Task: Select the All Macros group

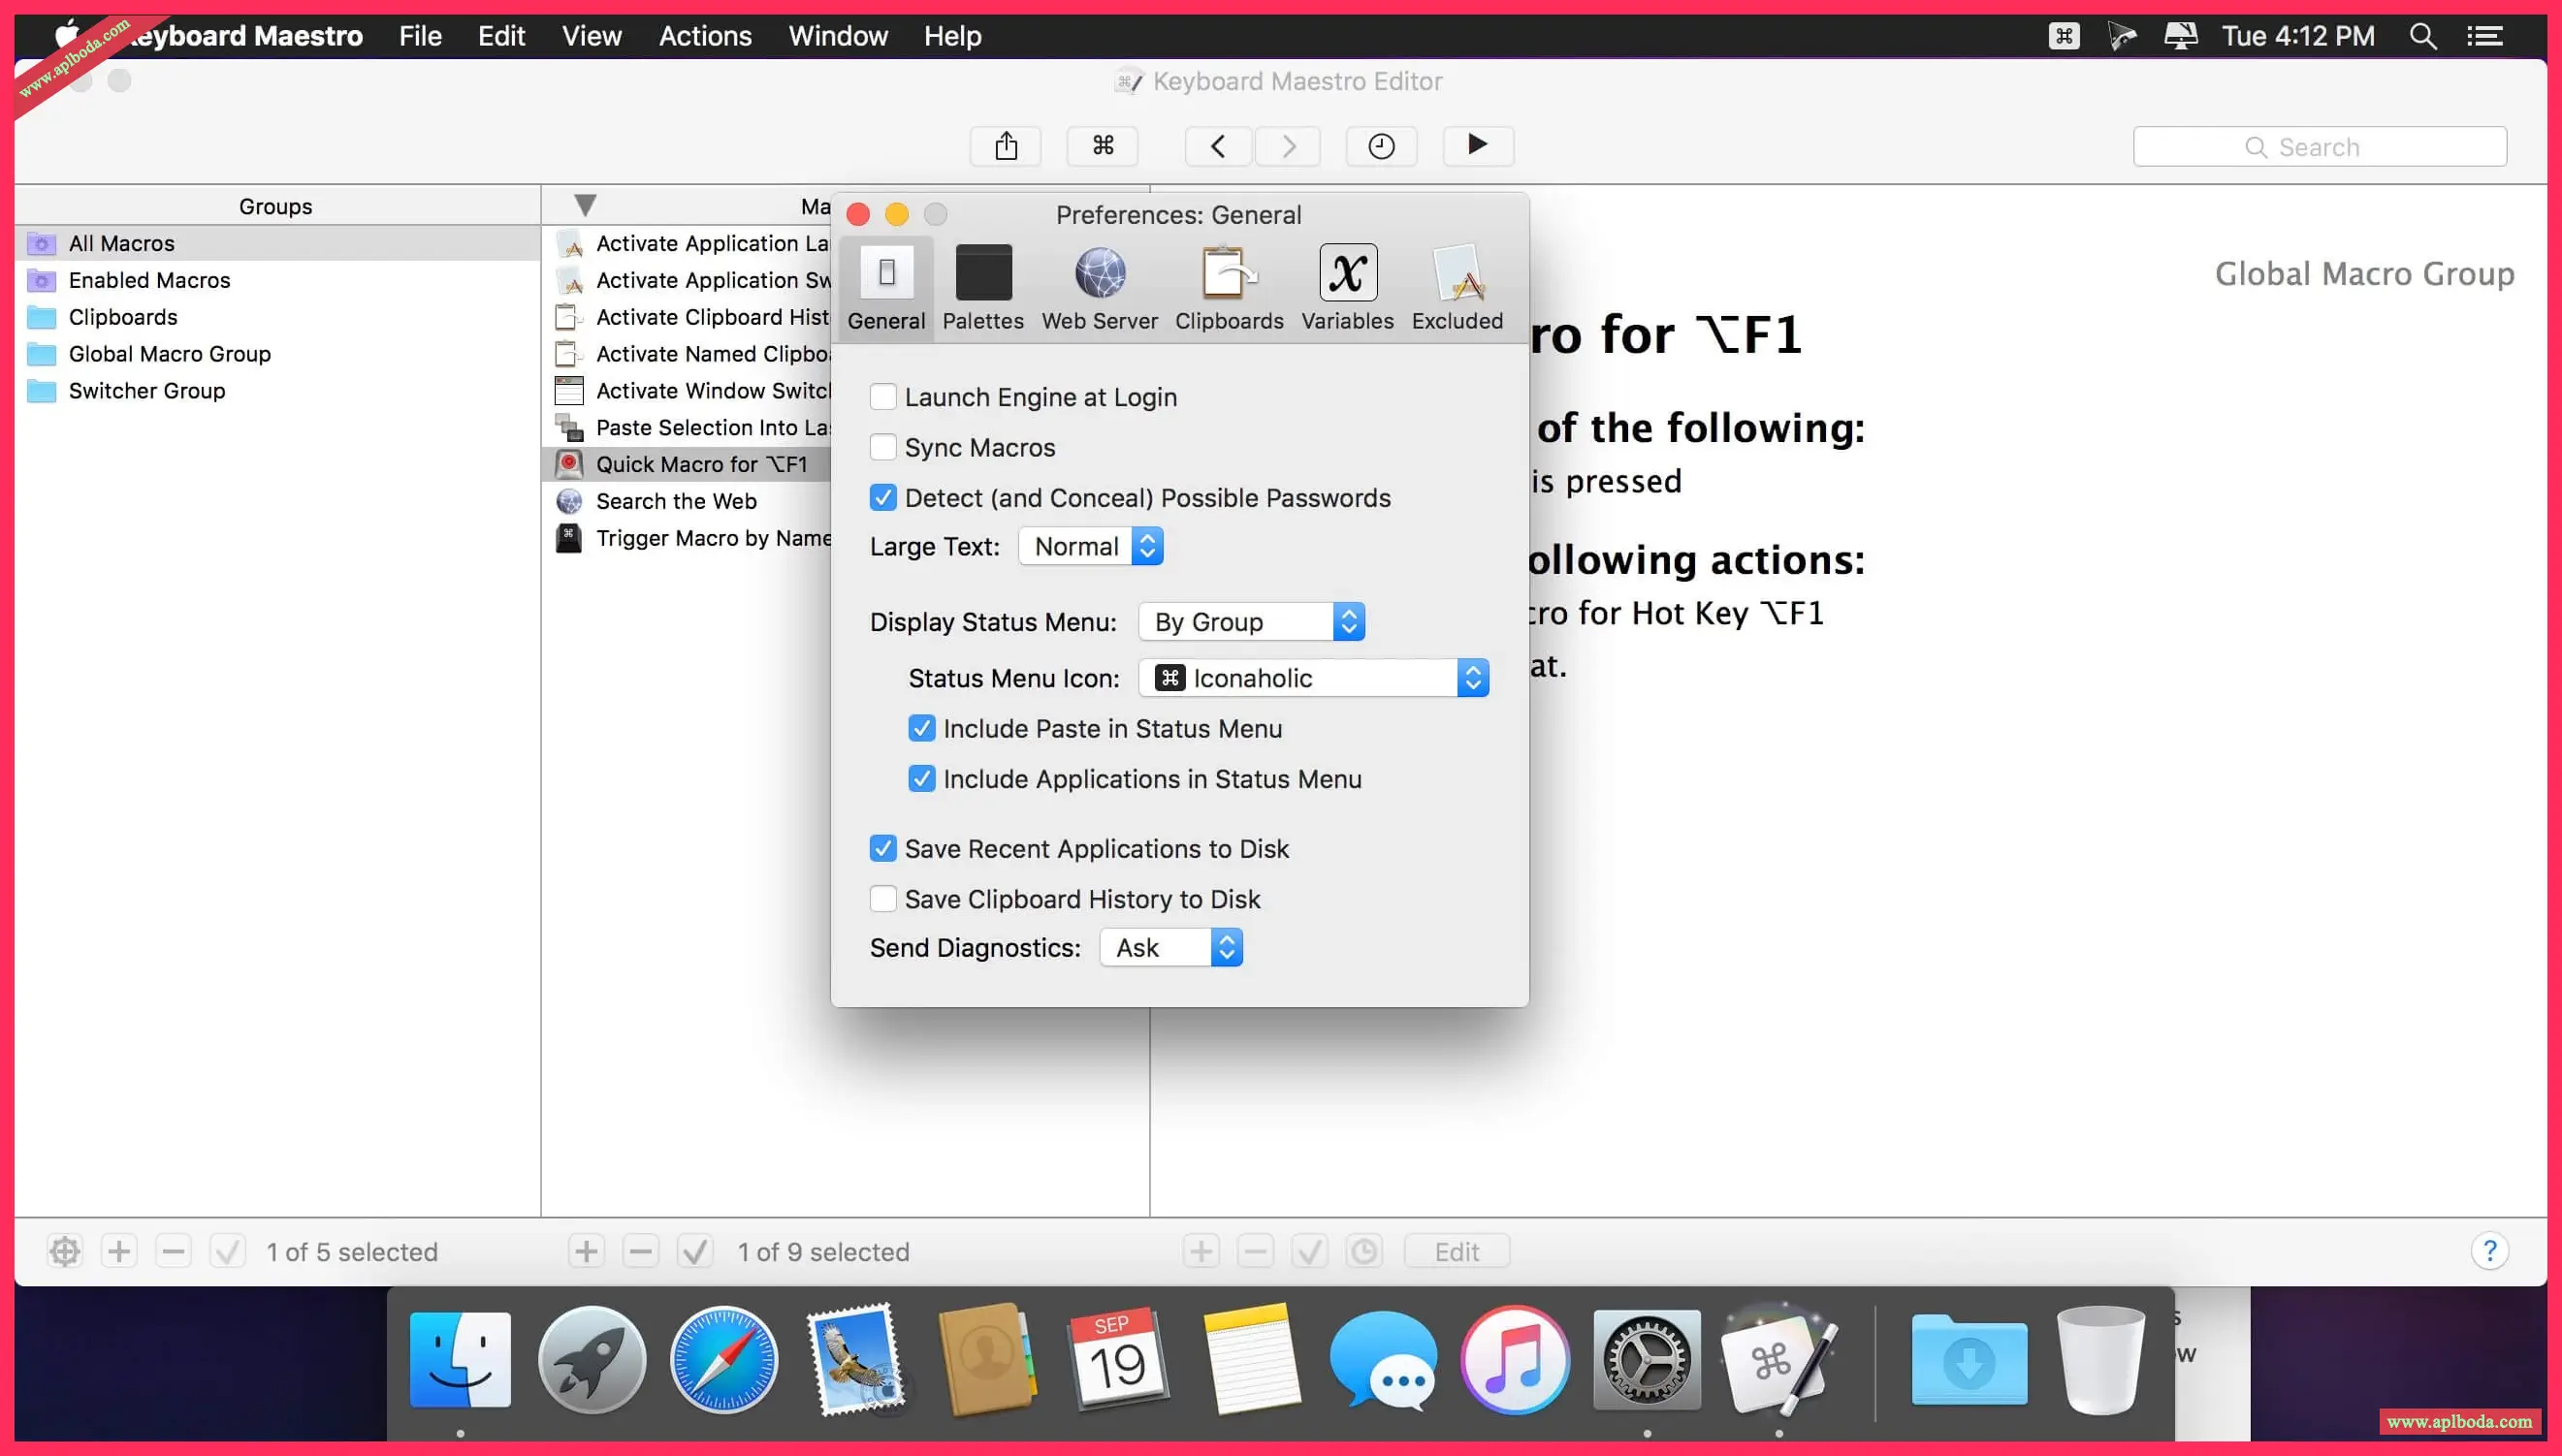Action: [x=277, y=243]
